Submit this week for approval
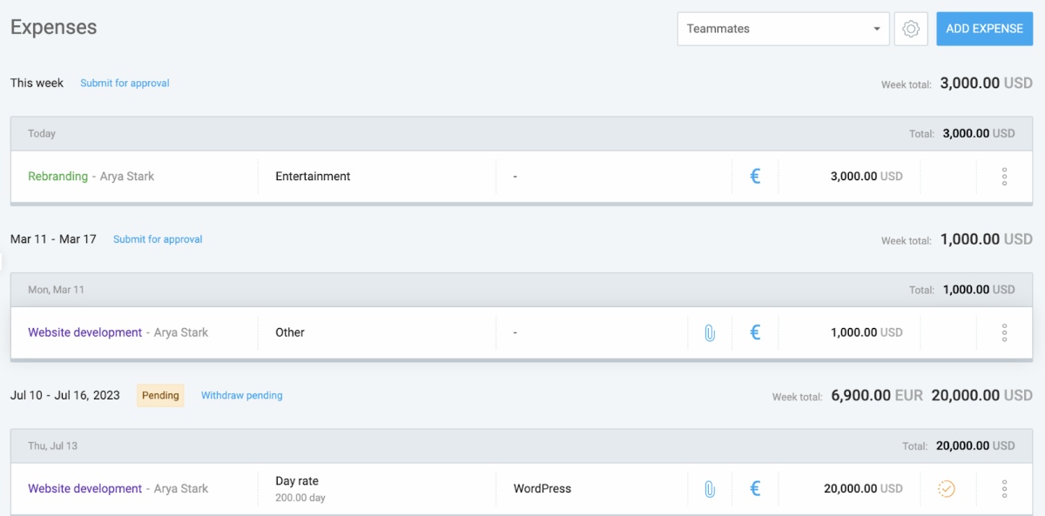The image size is (1045, 516). tap(125, 84)
